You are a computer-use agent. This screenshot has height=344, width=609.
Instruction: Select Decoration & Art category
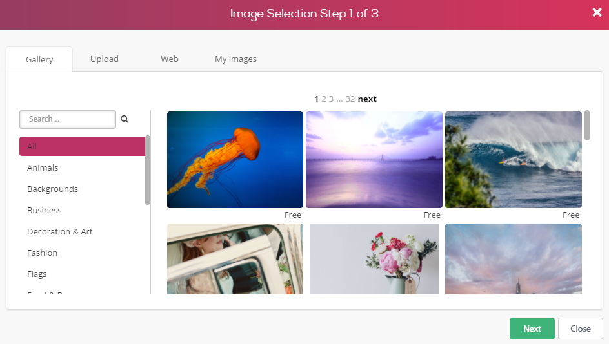(x=60, y=231)
